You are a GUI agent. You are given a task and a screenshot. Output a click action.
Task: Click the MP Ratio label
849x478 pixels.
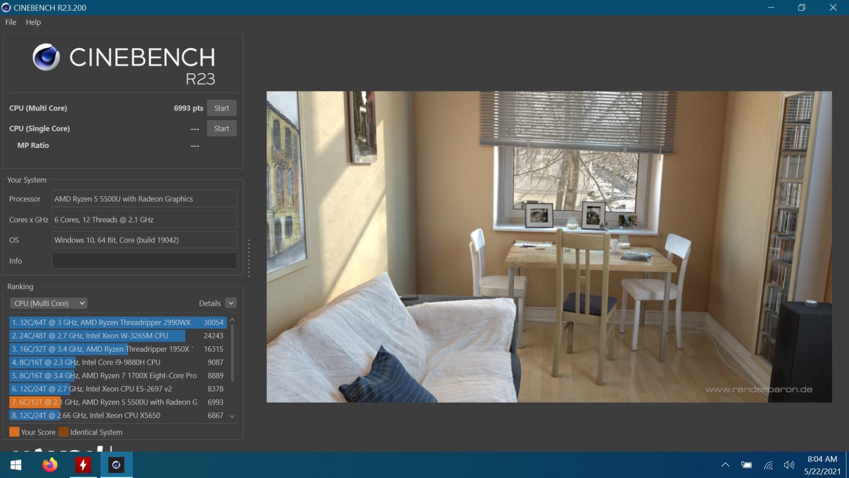(x=33, y=145)
